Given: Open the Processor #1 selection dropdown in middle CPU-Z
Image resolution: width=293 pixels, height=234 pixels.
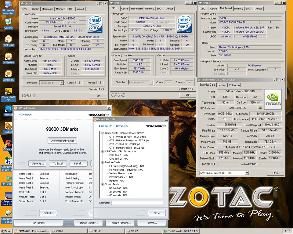Looking at the screenshot, I should click(x=151, y=82).
